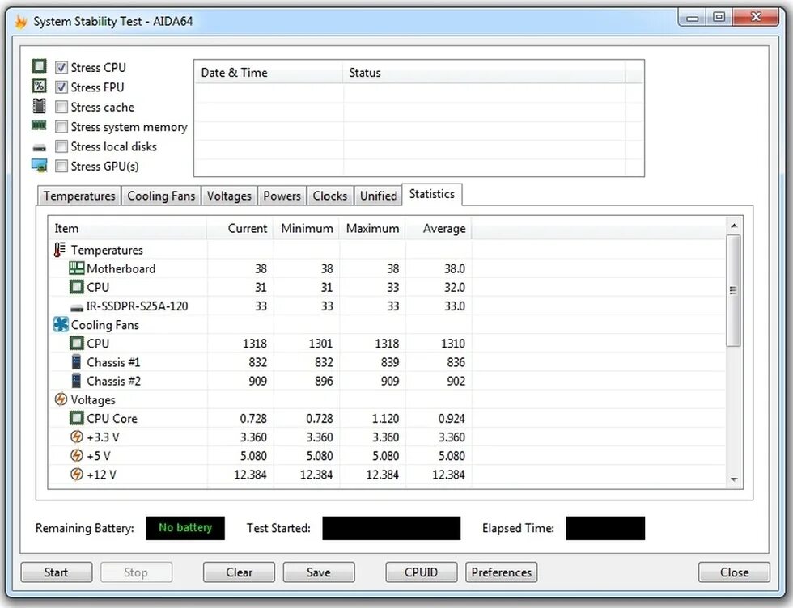Image resolution: width=793 pixels, height=608 pixels.
Task: Click the +3.3 V lightning icon
Action: tap(76, 437)
